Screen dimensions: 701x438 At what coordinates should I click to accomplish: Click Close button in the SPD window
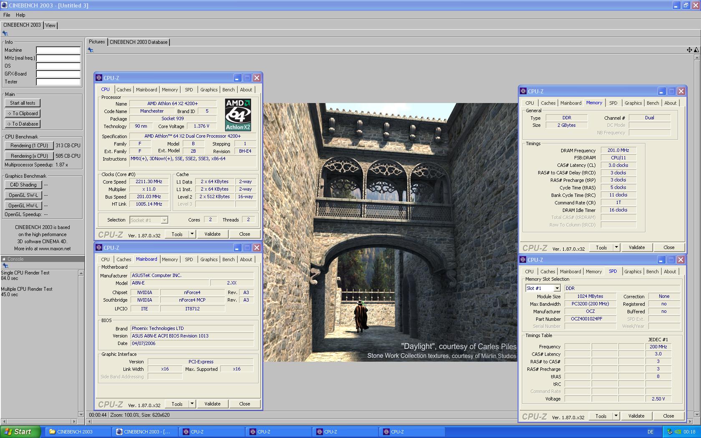668,416
